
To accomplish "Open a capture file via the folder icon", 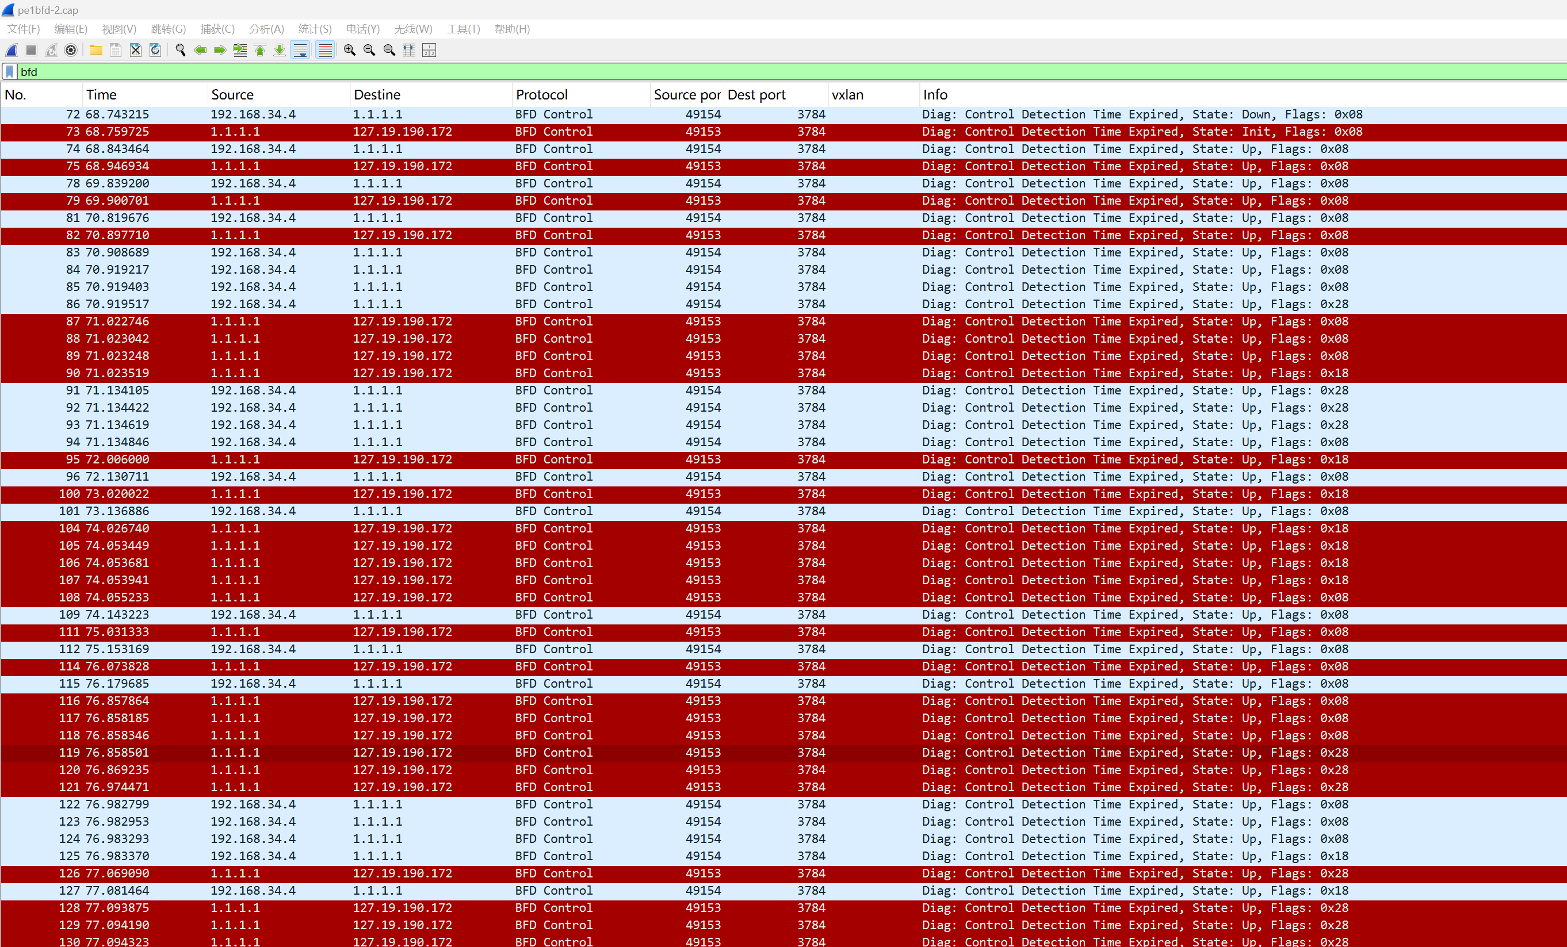I will point(96,50).
